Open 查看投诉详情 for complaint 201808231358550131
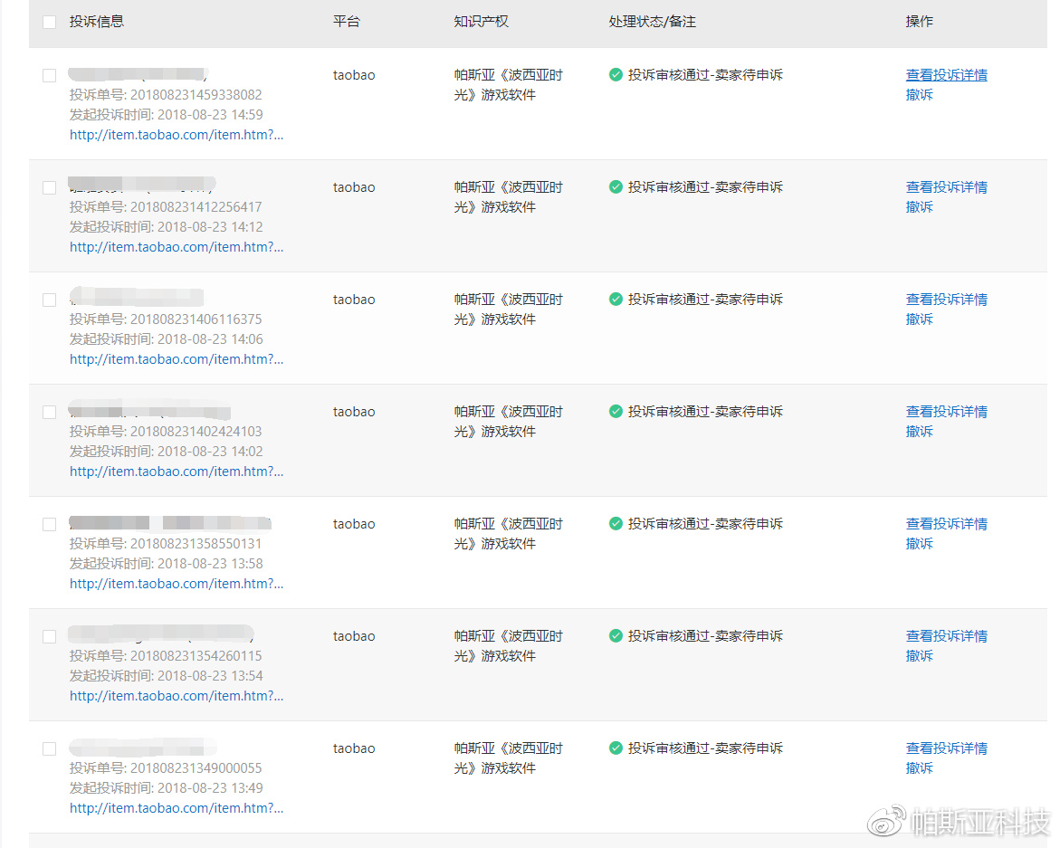The height and width of the screenshot is (848, 1060). tap(947, 524)
